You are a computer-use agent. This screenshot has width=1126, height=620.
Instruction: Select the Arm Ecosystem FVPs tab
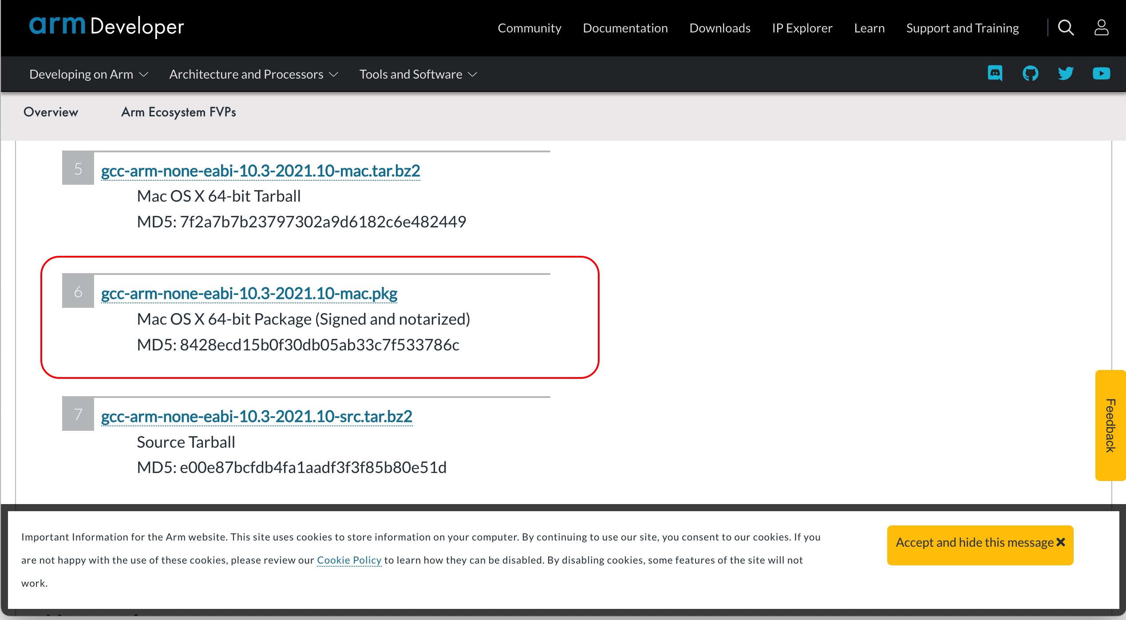pyautogui.click(x=178, y=112)
